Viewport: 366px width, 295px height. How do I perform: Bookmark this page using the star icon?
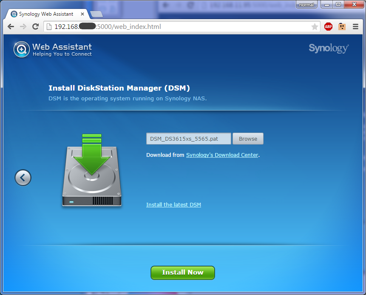pos(315,27)
